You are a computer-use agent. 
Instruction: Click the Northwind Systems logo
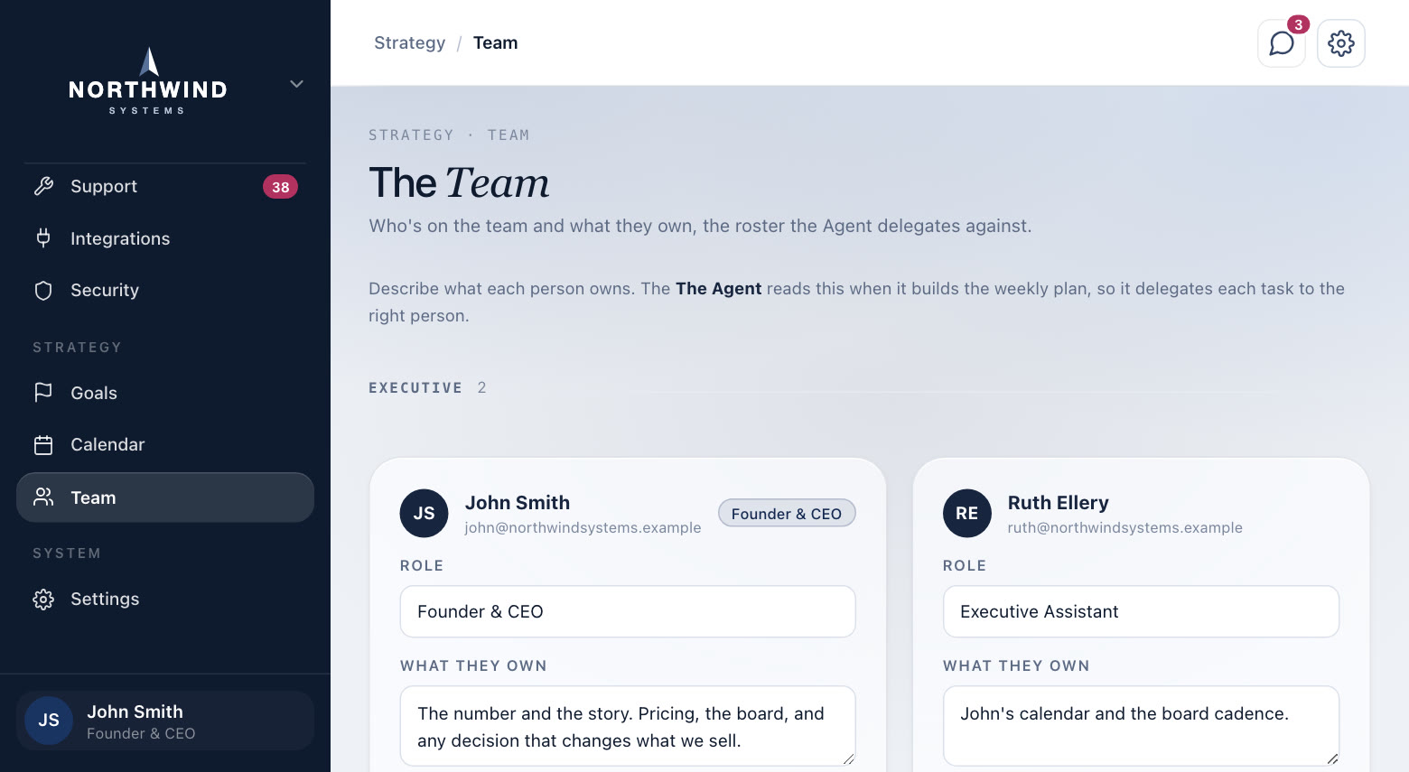point(148,81)
